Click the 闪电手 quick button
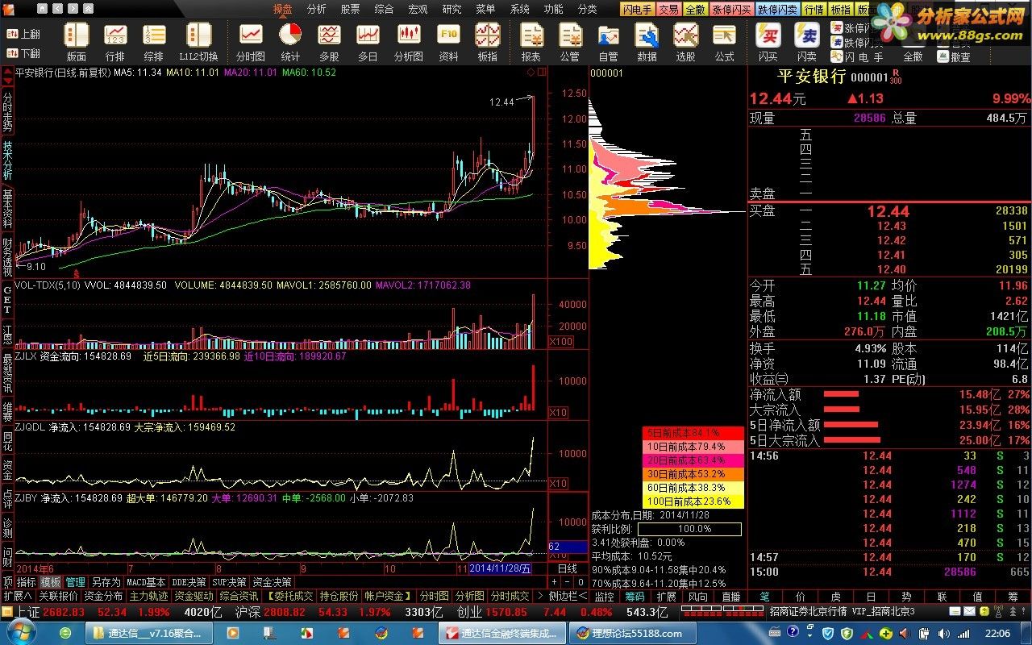 coord(637,10)
